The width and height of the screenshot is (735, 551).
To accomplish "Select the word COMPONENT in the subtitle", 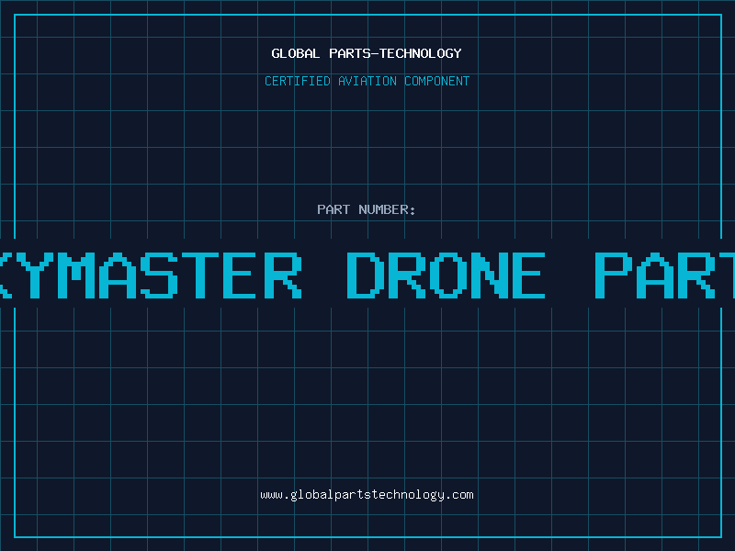I will pos(437,81).
